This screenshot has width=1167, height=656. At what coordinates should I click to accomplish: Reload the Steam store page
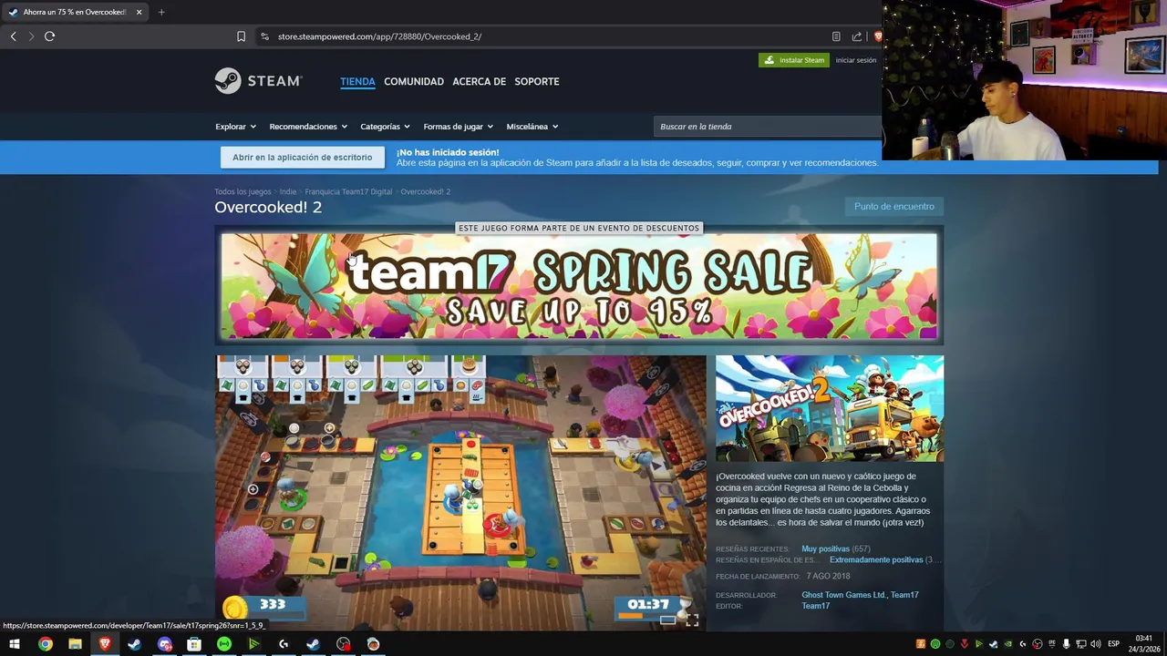pos(49,36)
